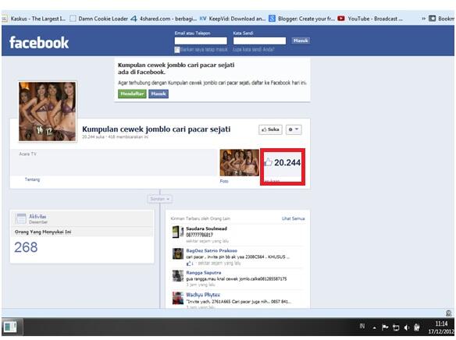This screenshot has width=456, height=340.
Task: Open the Damn Cookie Loader bookmark
Action: pos(99,19)
